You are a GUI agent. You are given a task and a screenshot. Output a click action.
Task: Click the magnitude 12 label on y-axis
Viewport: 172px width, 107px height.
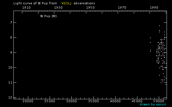click(10, 97)
